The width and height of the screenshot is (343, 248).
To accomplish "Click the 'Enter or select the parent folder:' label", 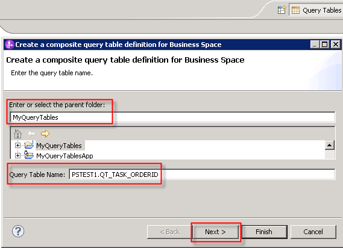I will pyautogui.click(x=57, y=105).
